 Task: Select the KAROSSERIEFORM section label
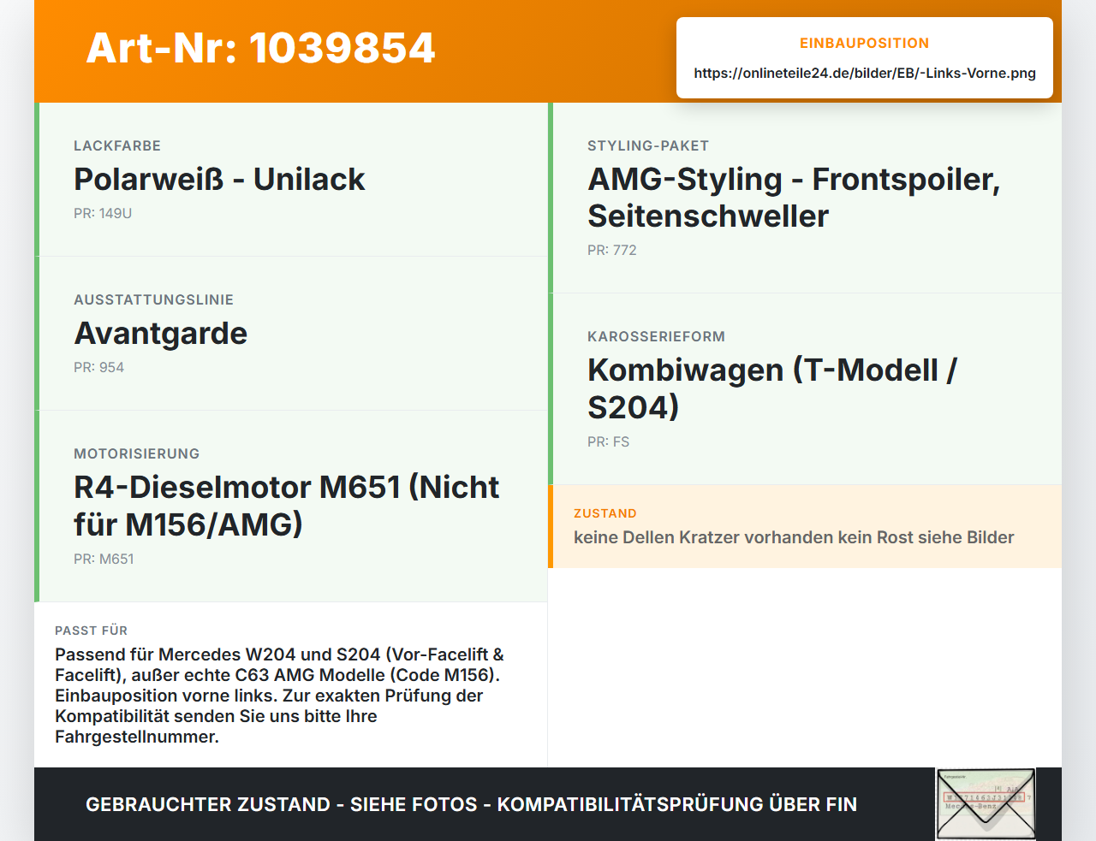coord(656,336)
